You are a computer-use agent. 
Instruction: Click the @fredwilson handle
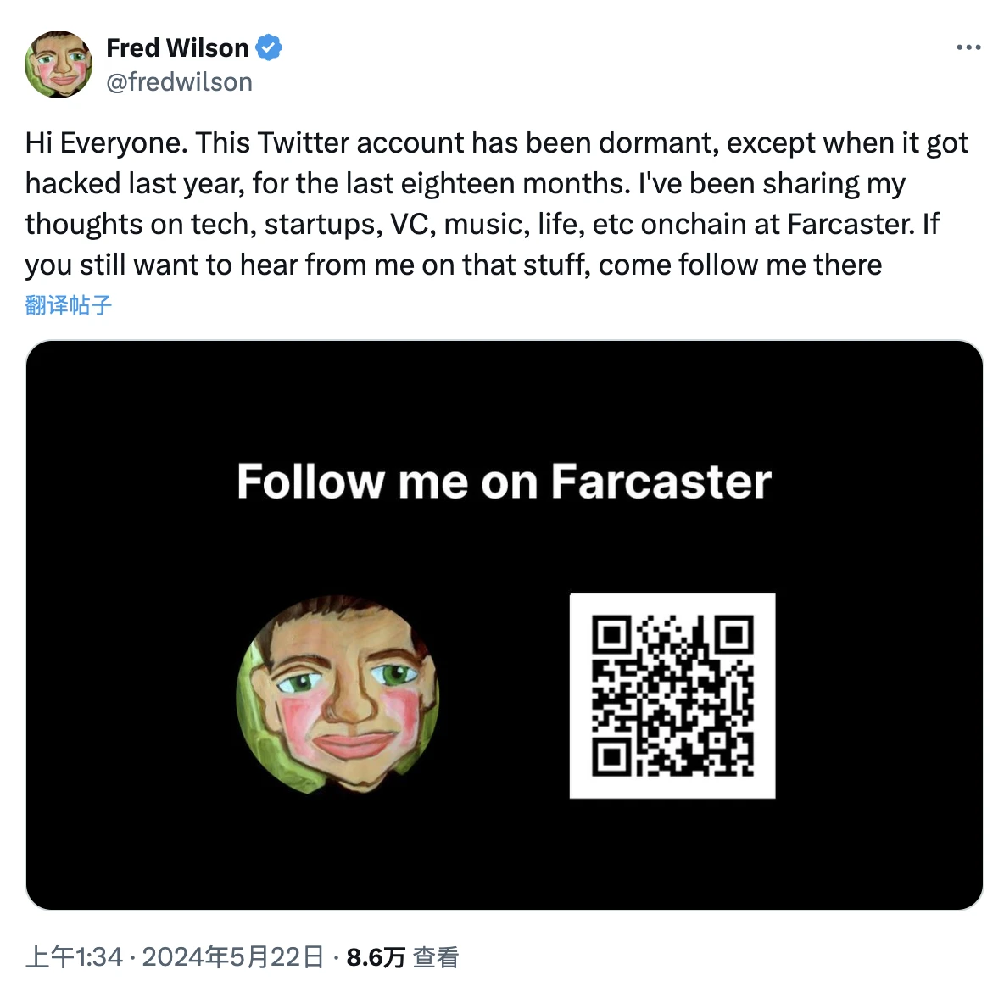point(179,82)
